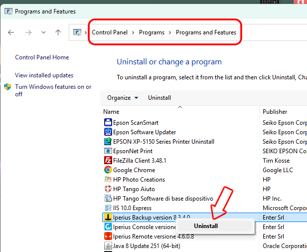Screen dimensions: 307x252
Task: Select Control Panel in the breadcrumb
Action: (110, 32)
